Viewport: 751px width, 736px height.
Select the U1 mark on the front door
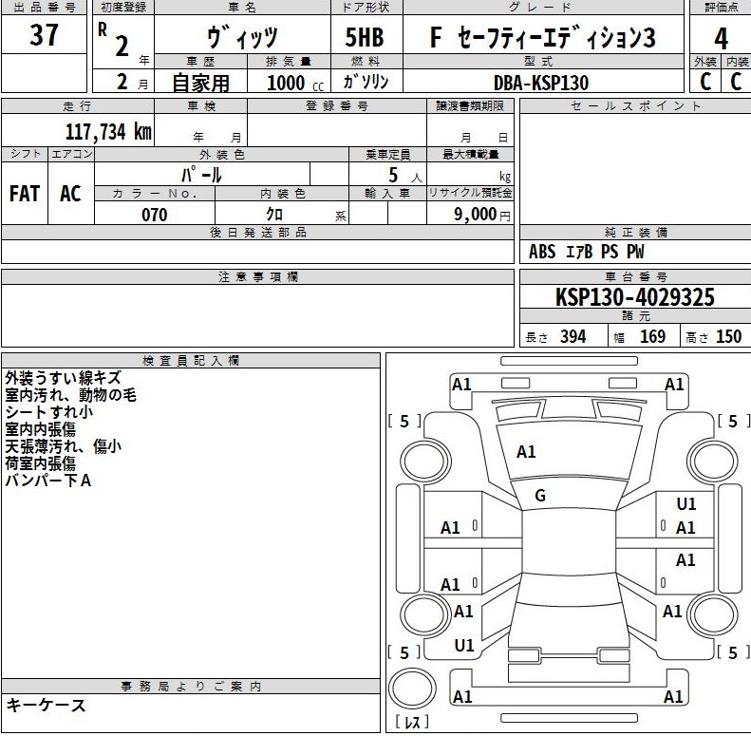pyautogui.click(x=685, y=504)
